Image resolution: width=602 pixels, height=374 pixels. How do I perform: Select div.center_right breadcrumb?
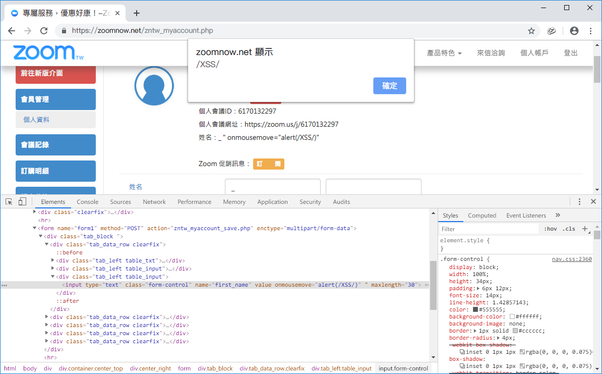pyautogui.click(x=150, y=368)
